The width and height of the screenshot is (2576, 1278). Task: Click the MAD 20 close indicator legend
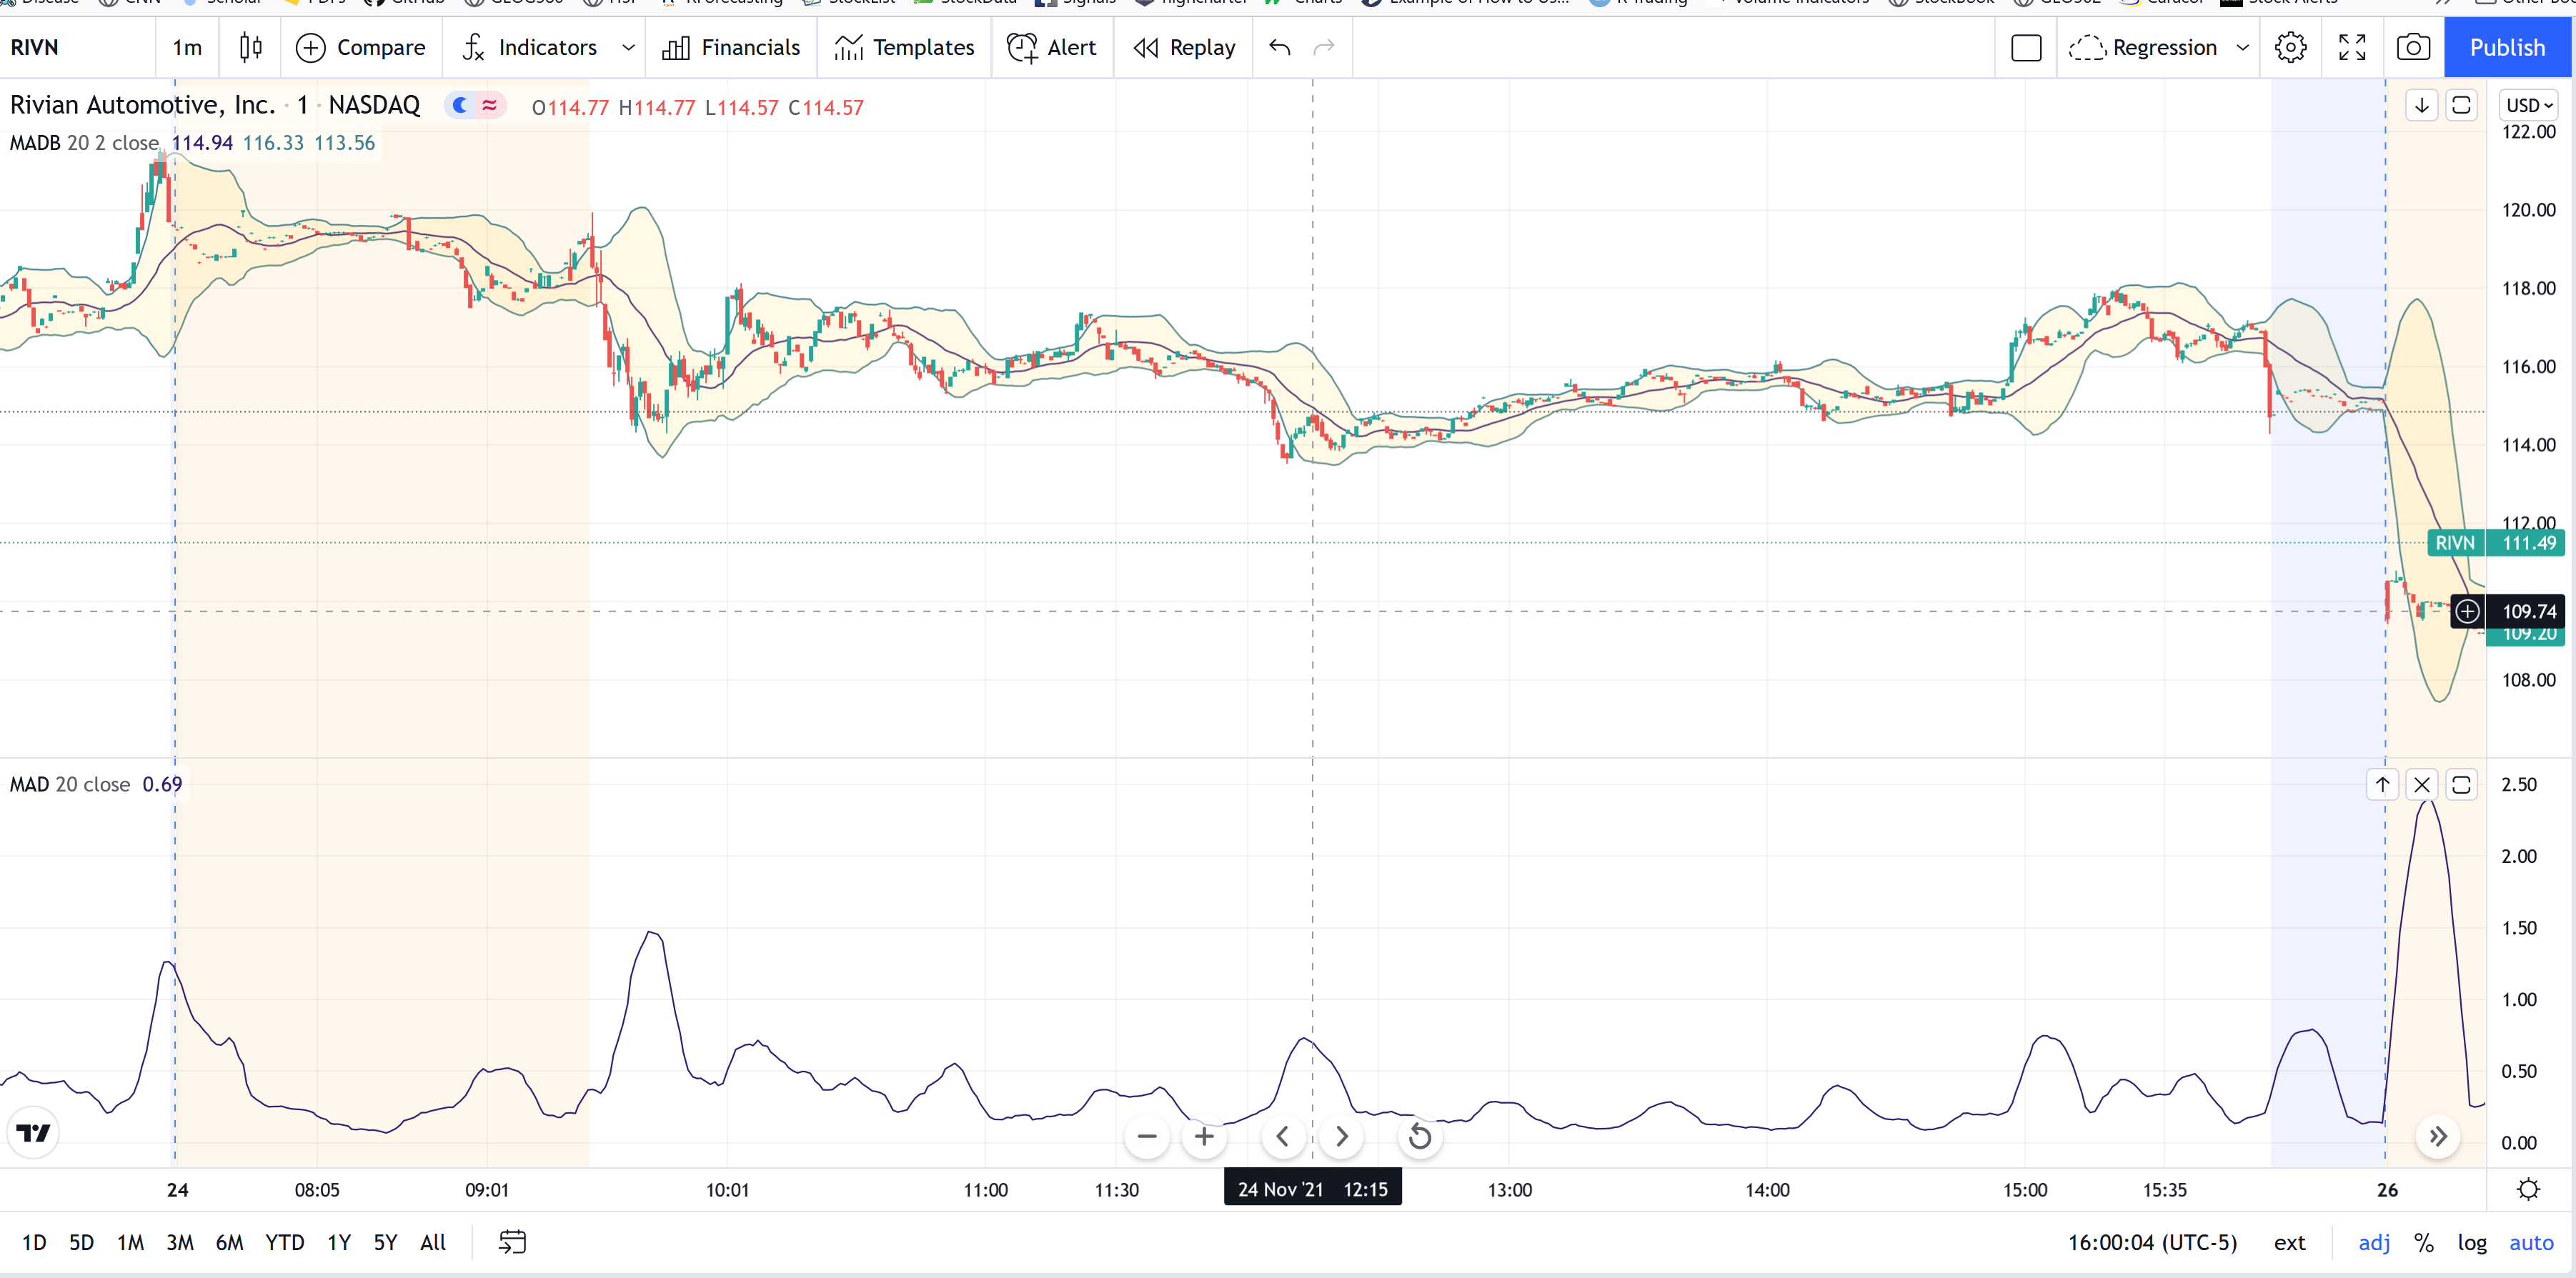click(x=70, y=785)
